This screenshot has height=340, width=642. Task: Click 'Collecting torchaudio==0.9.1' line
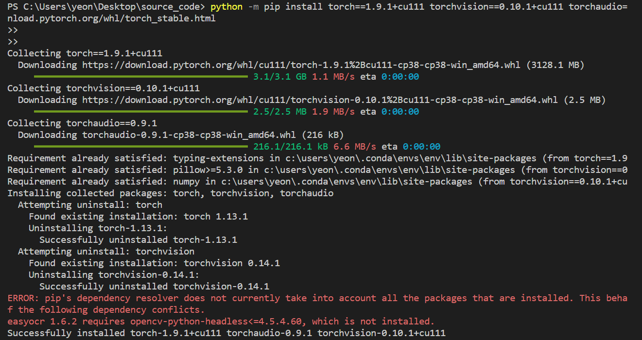click(82, 123)
